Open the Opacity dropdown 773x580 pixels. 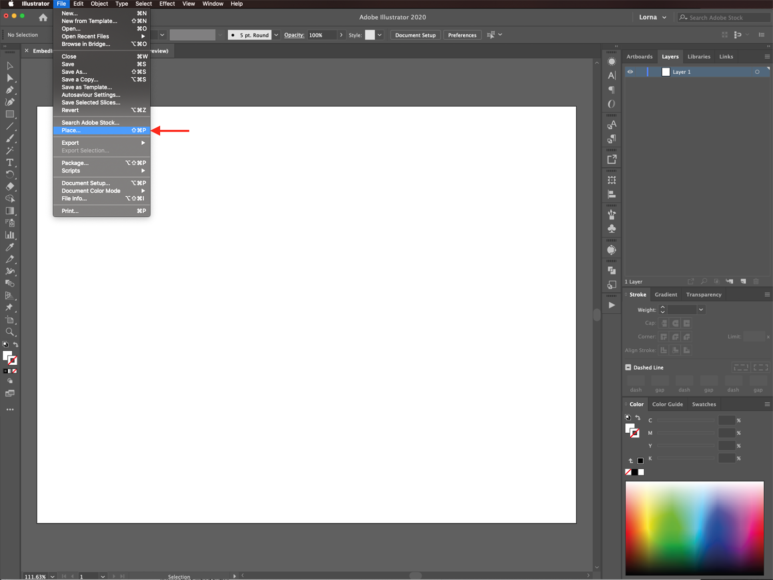click(x=341, y=35)
